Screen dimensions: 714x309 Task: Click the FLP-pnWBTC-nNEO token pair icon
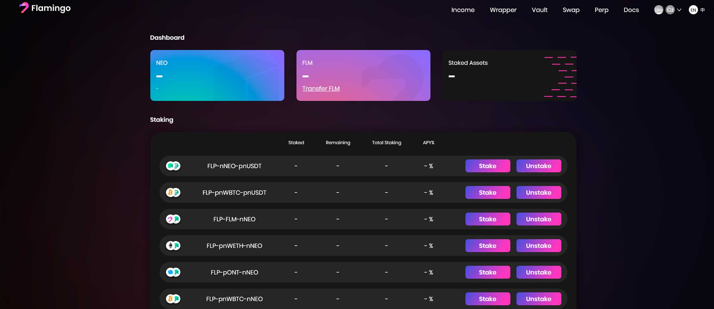(173, 299)
